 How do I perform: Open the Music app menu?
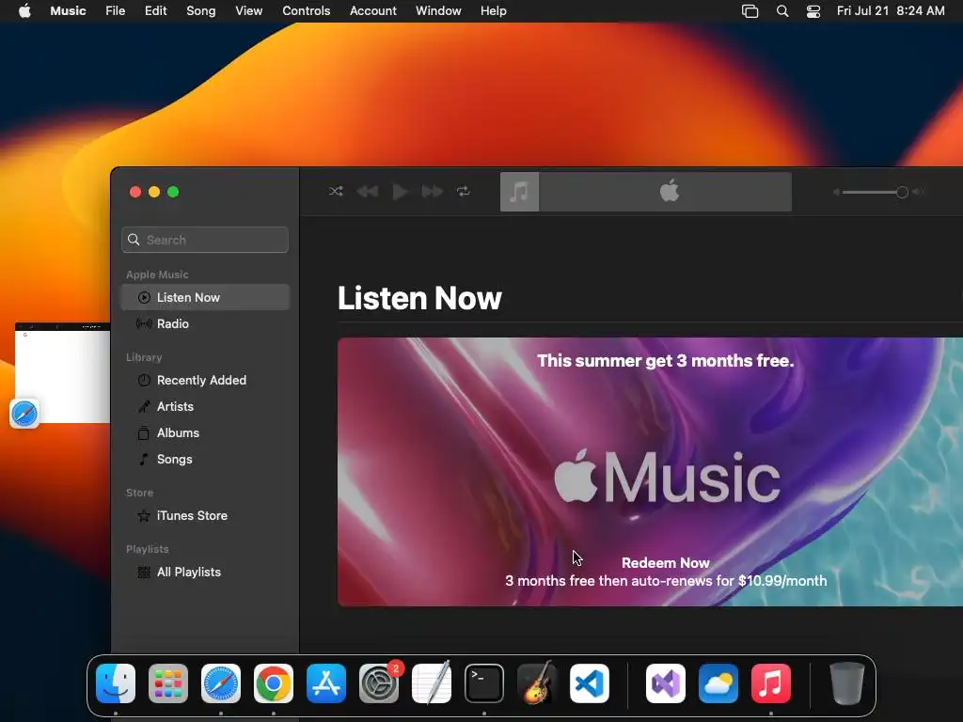(x=68, y=10)
